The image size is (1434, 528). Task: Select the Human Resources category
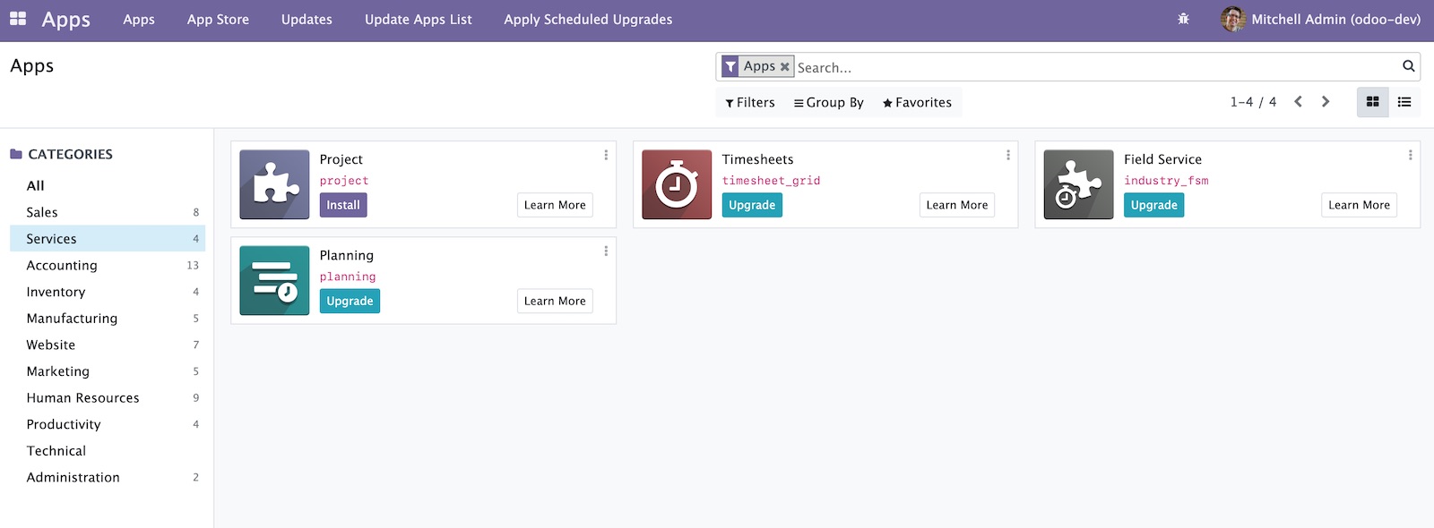pos(108,398)
